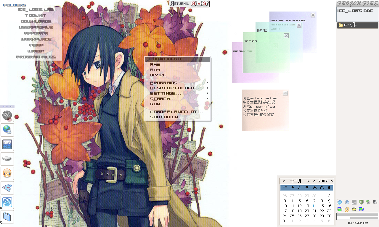379x227 pixels.
Task: Click the F: folder icon in sidebar
Action: tap(341, 25)
